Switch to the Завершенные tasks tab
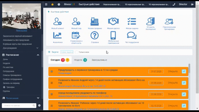Screen dimensions: 199x112 [99, 60]
